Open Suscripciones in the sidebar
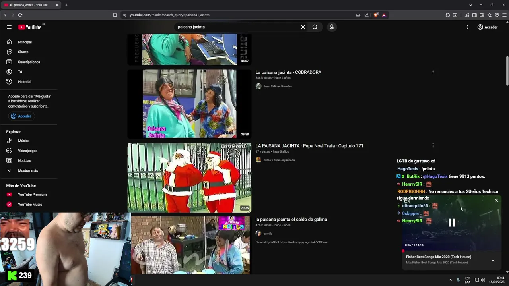This screenshot has height=286, width=509. (29, 62)
